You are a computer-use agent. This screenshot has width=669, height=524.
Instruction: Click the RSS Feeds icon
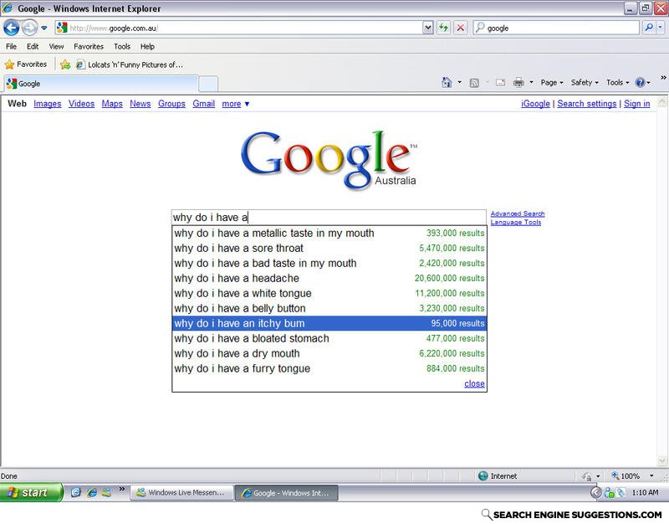pyautogui.click(x=474, y=83)
